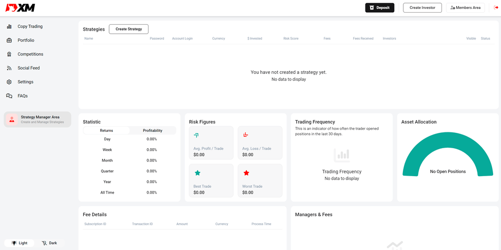Select the Returns tab in Statistic
Image resolution: width=501 pixels, height=250 pixels.
click(x=107, y=130)
